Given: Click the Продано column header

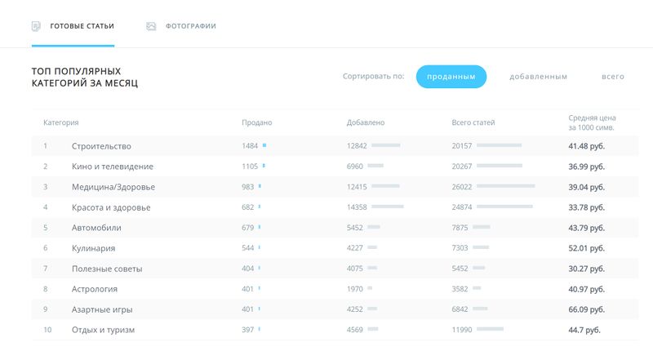Looking at the screenshot, I should pos(256,122).
